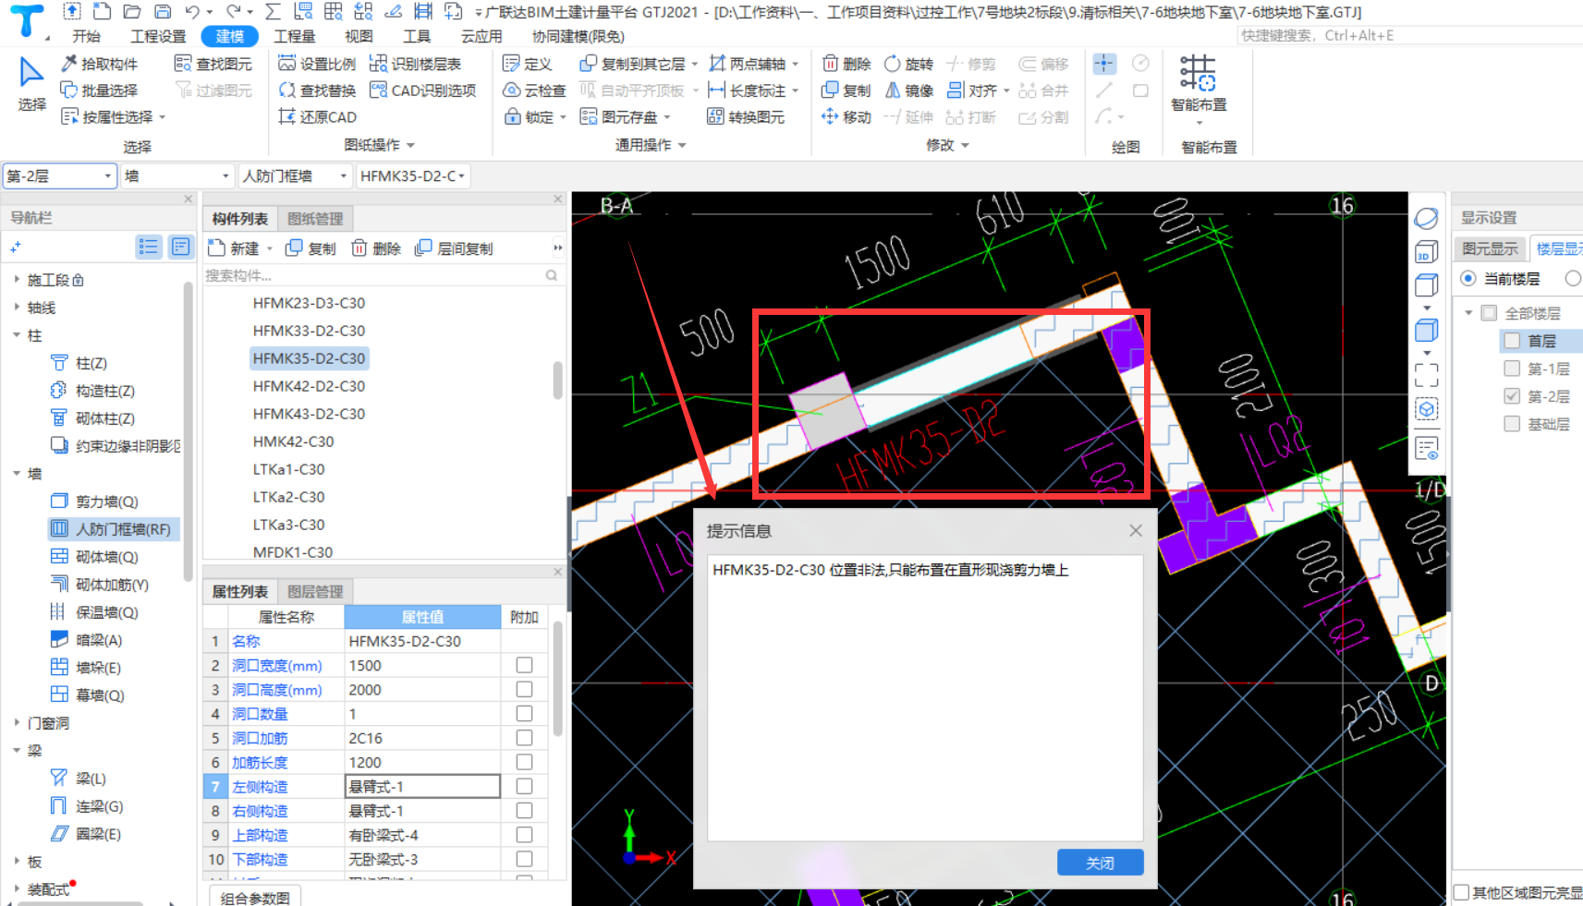Select the 拾取构件 pick component tool
This screenshot has width=1583, height=906.
point(99,64)
